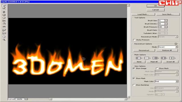This screenshot has width=182, height=102.
Task: Click the preview vertical scrollbar down arrow
Action: 128,97
